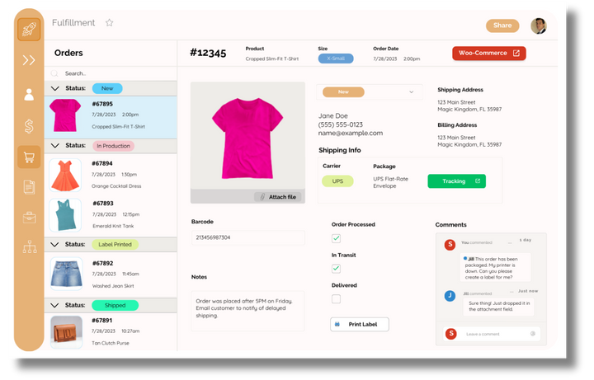Open the New order status dropdown

(369, 91)
